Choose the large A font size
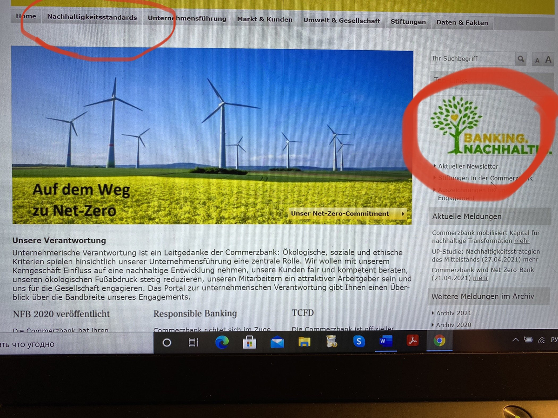This screenshot has width=558, height=418. [549, 59]
